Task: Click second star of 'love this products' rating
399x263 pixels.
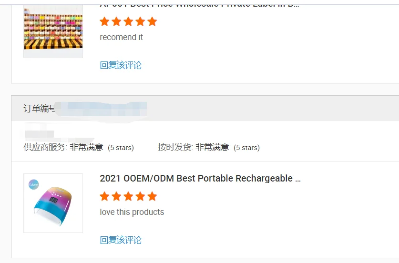Action: click(x=116, y=196)
